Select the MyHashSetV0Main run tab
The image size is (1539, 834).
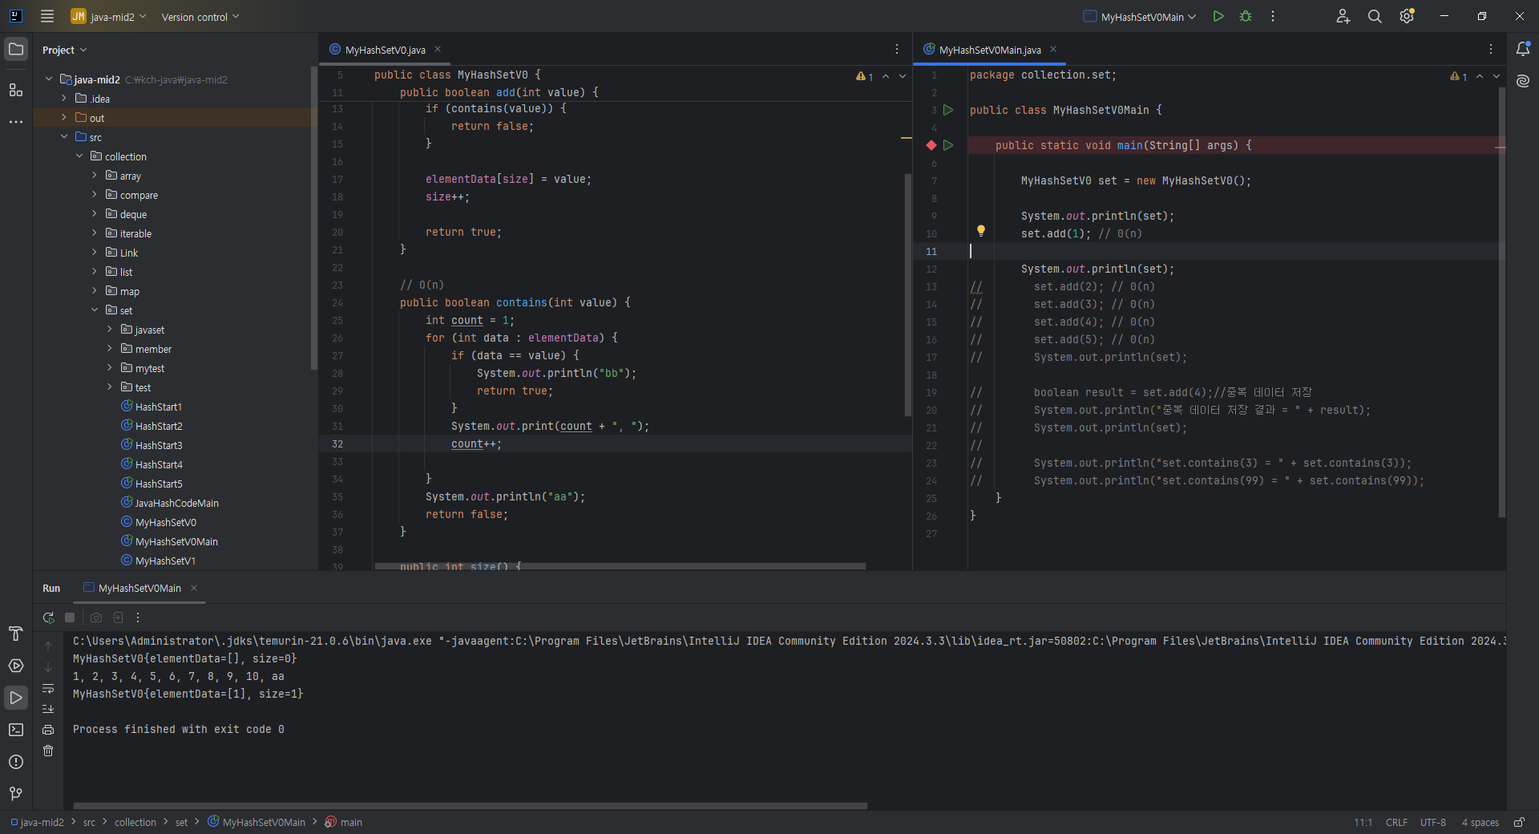tap(139, 588)
